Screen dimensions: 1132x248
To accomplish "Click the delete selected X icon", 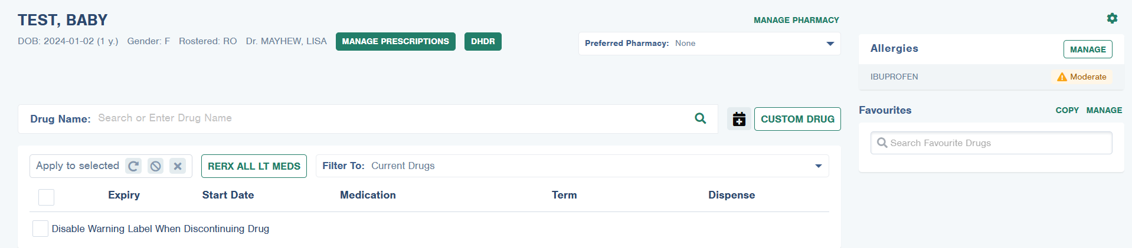I will (x=178, y=166).
